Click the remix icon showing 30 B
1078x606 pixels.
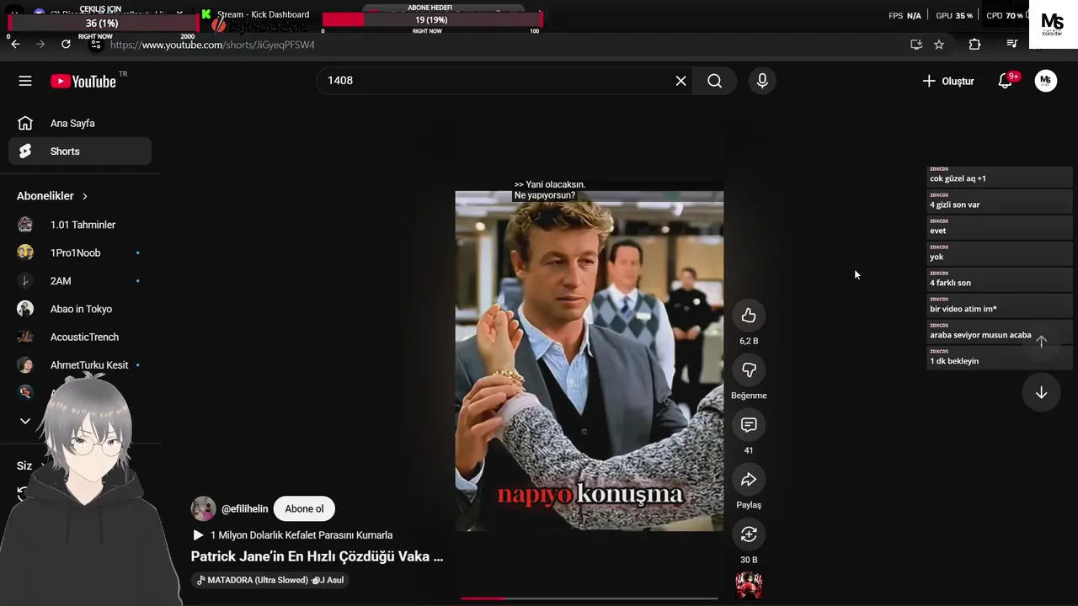click(749, 534)
